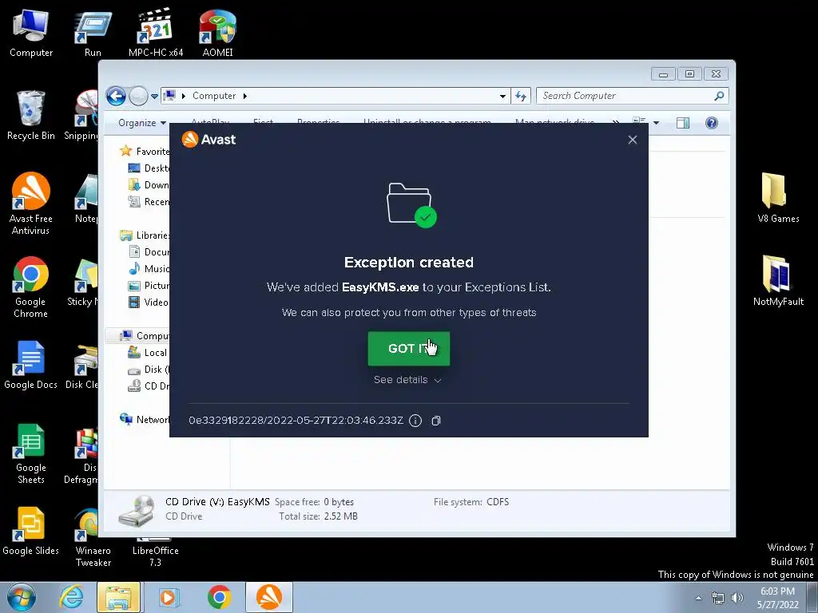Open the taskbar clock and date
The image size is (818, 613).
click(x=778, y=598)
